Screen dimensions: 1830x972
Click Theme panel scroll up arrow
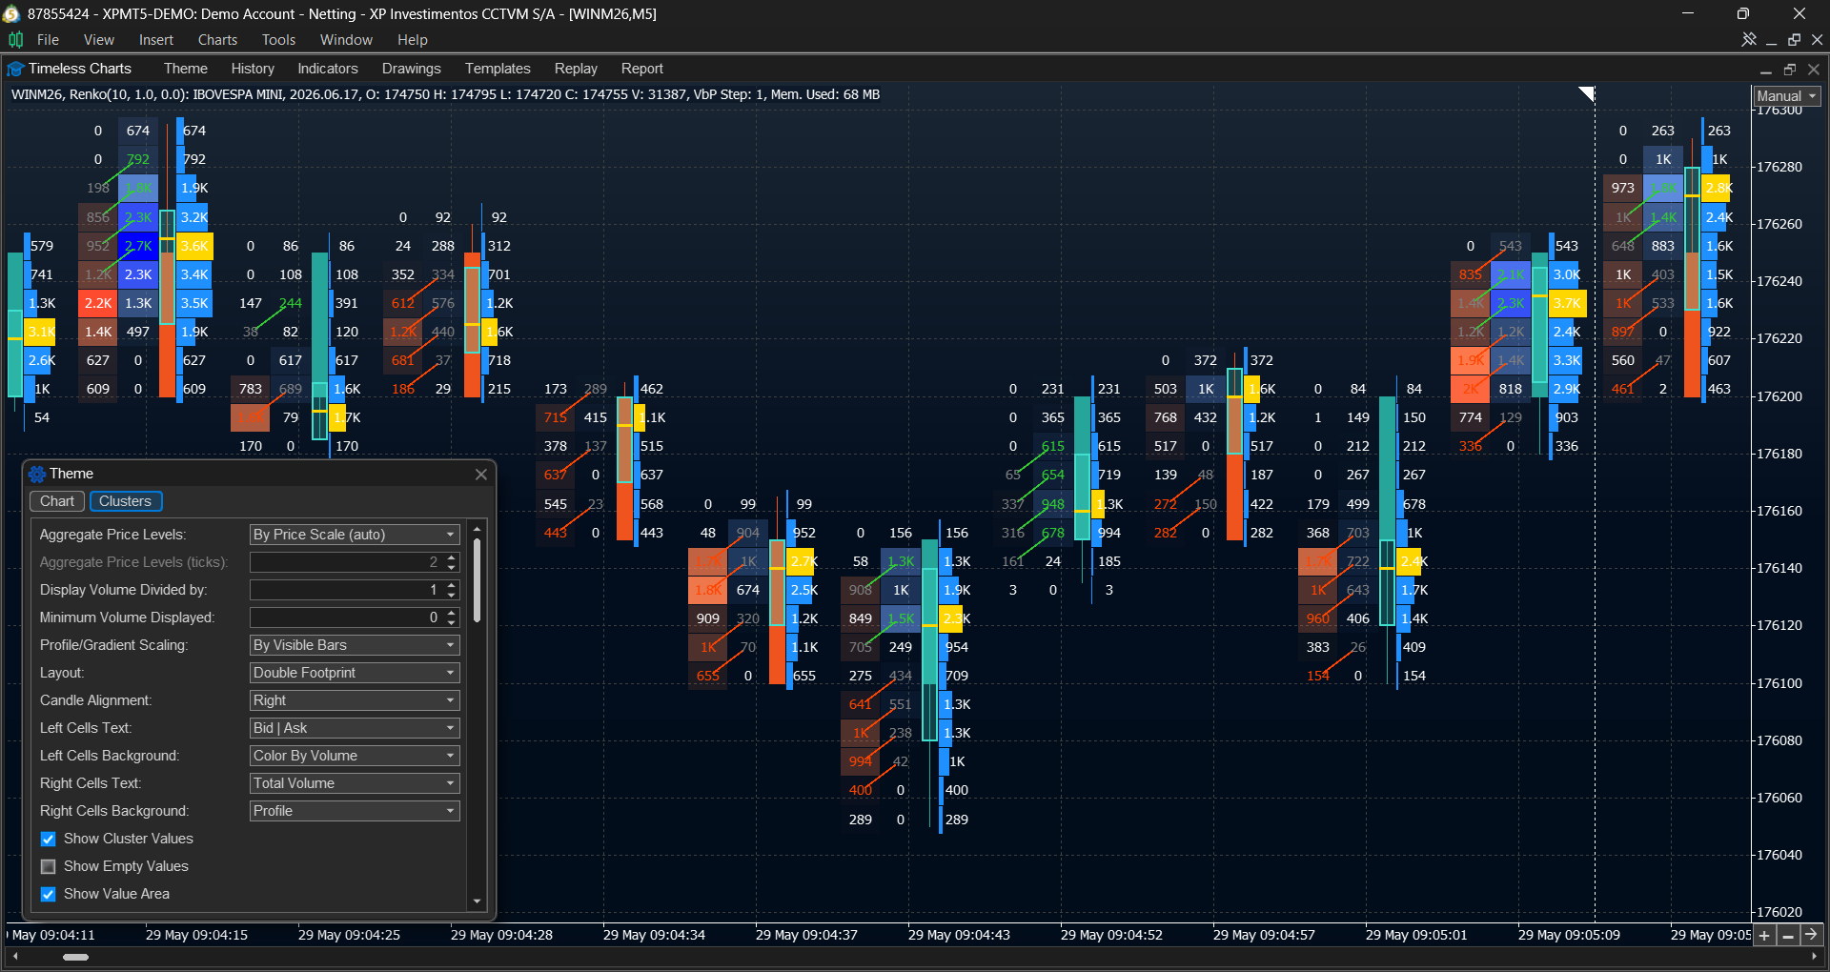pyautogui.click(x=477, y=529)
